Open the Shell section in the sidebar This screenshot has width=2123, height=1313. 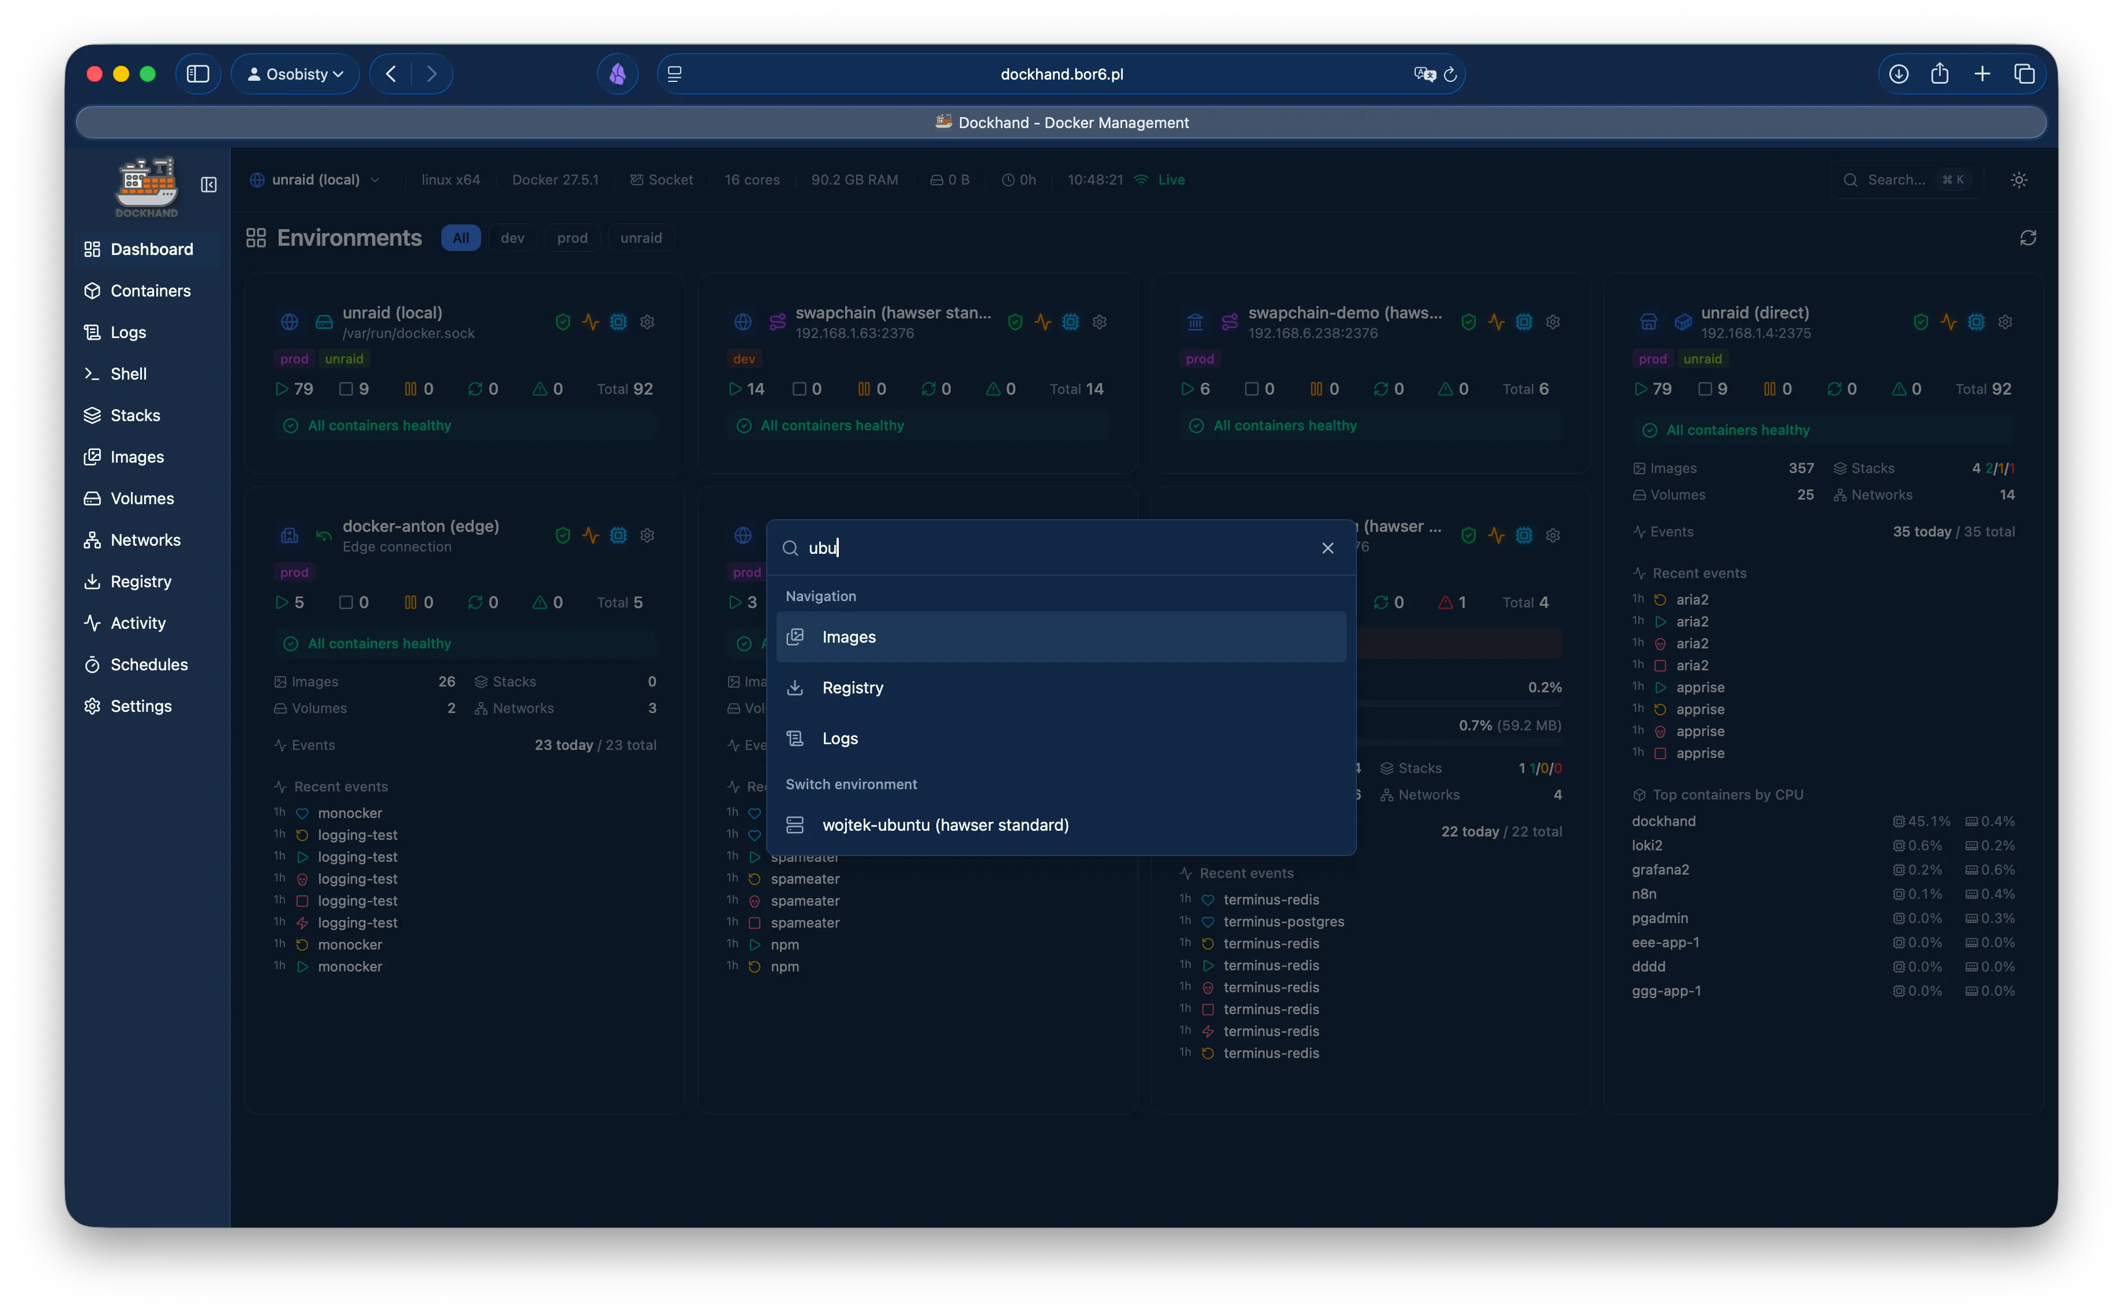click(x=129, y=373)
